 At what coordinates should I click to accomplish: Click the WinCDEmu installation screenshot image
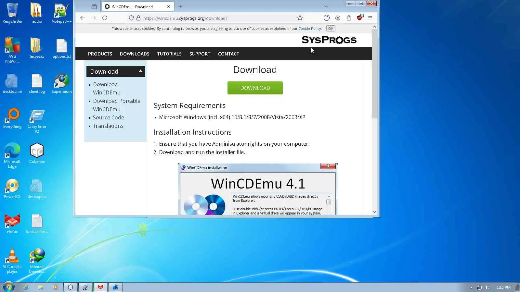(x=258, y=189)
